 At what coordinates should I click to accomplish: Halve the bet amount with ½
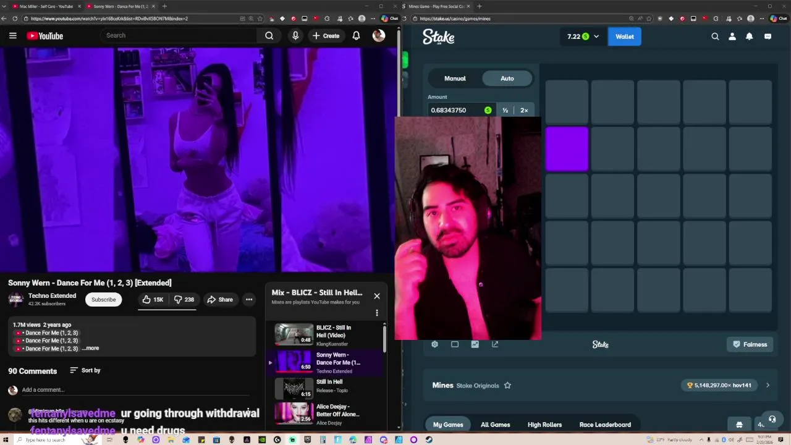coord(505,110)
